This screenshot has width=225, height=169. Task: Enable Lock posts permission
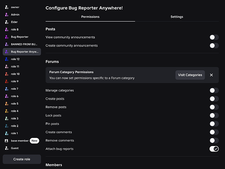[214, 115]
